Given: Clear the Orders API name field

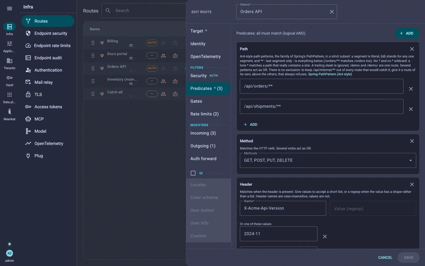Looking at the screenshot, I should pyautogui.click(x=331, y=12).
